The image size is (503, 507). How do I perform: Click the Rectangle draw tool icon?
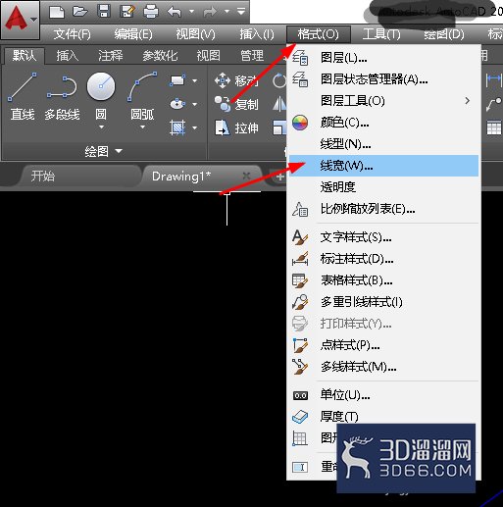[177, 80]
